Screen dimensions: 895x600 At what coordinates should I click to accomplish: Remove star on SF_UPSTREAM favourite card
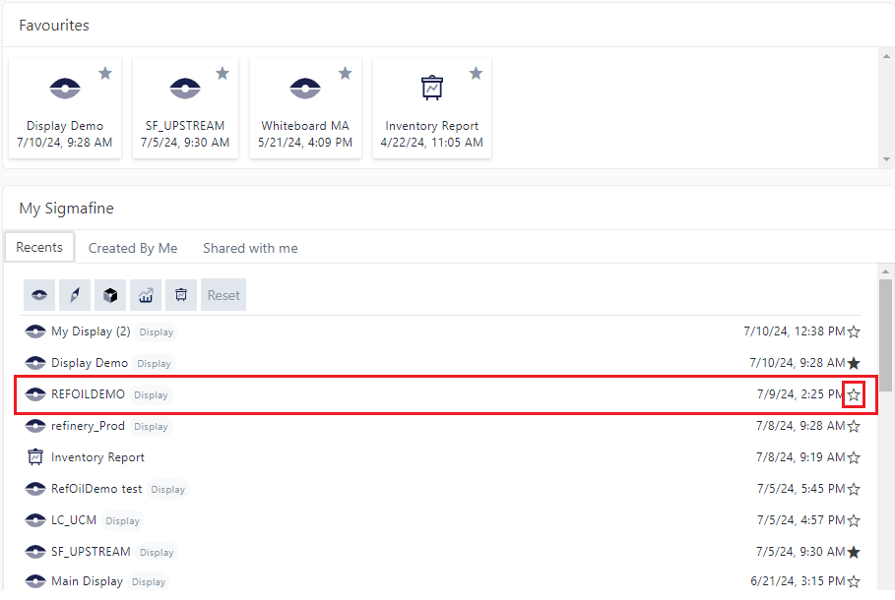pos(223,74)
